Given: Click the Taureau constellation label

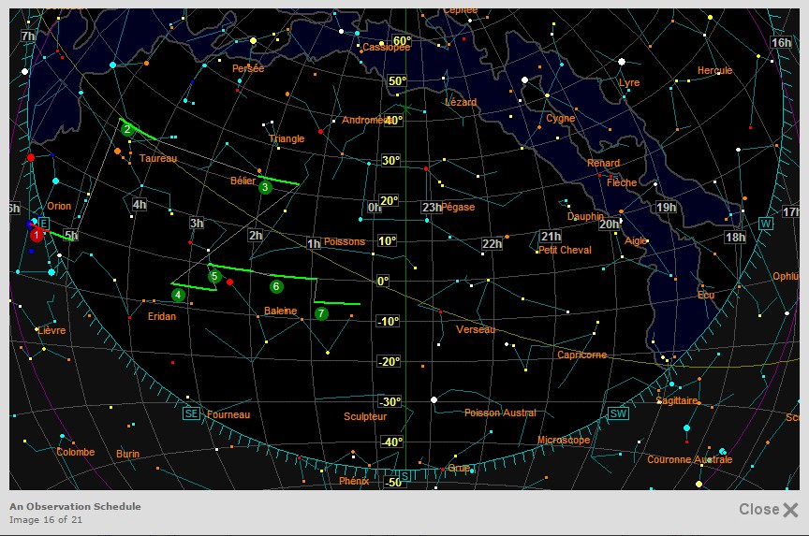Looking at the screenshot, I should click(158, 158).
